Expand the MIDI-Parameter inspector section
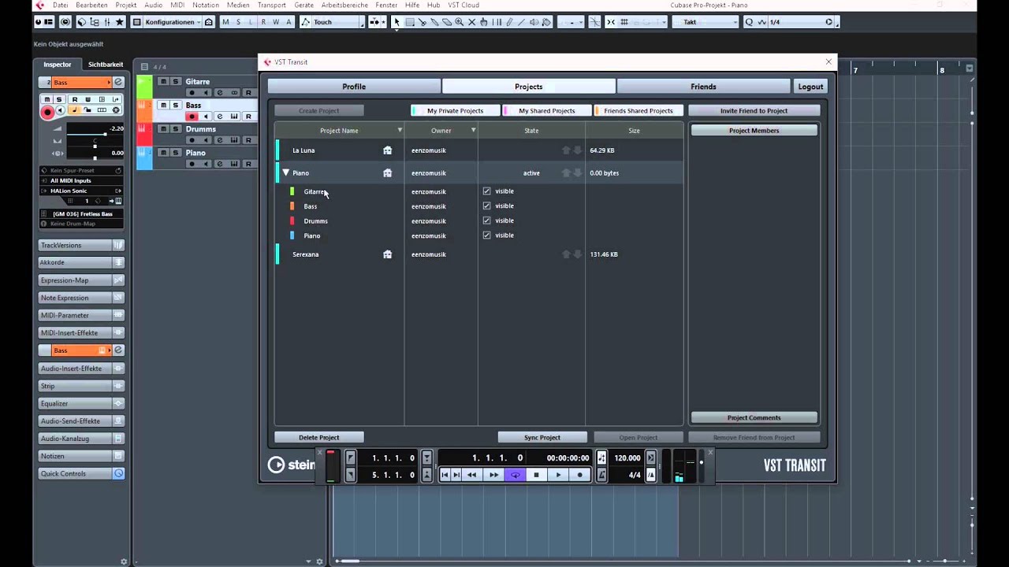Screen dimensions: 1009x567 point(81,315)
